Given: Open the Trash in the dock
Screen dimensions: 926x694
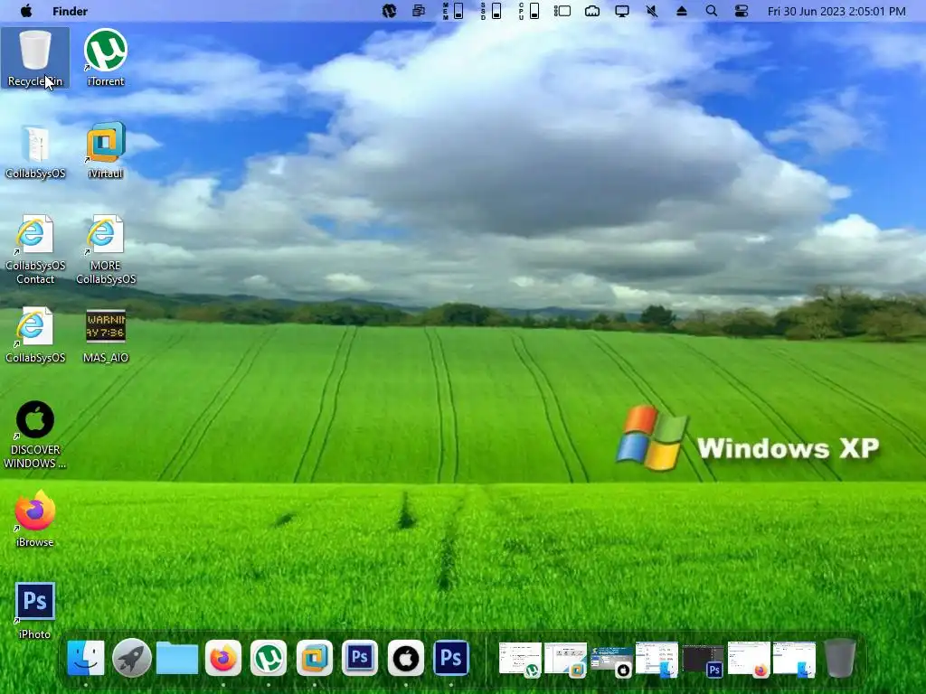Looking at the screenshot, I should pos(840,658).
